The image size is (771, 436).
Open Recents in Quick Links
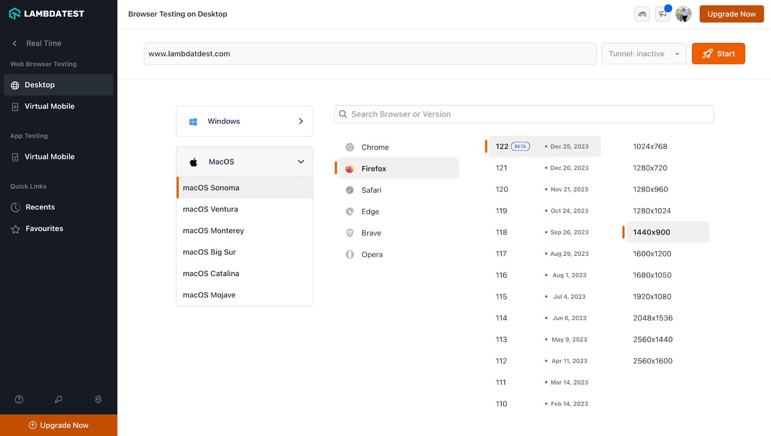[x=40, y=207]
